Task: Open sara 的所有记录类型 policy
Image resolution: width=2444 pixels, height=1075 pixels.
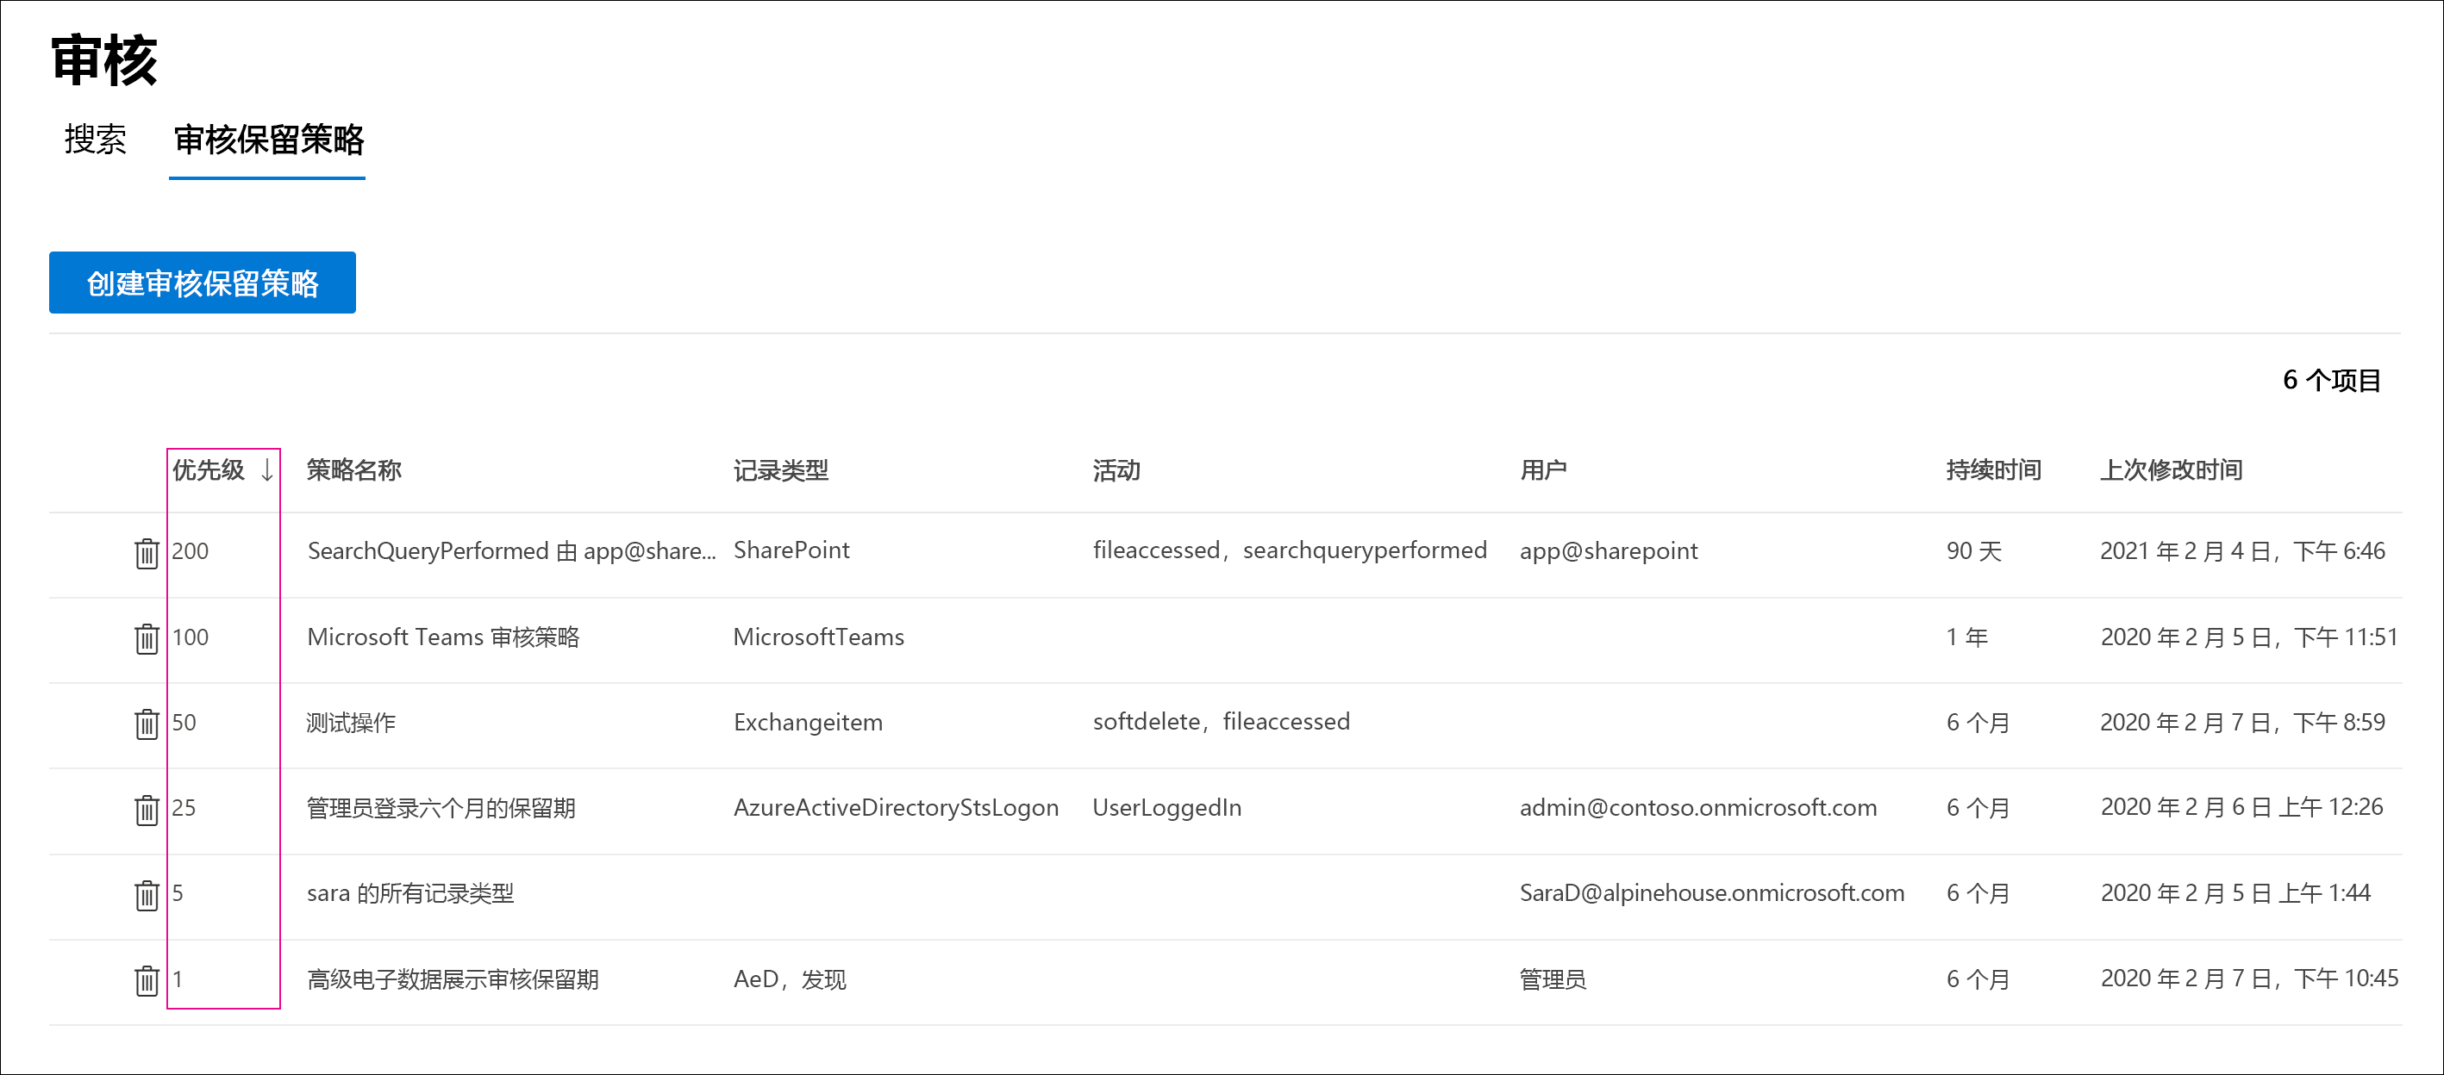Action: click(411, 893)
